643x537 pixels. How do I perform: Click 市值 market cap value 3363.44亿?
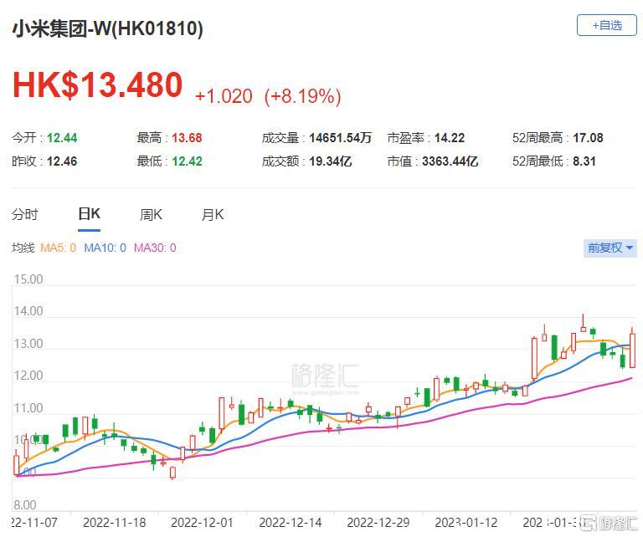pyautogui.click(x=450, y=161)
